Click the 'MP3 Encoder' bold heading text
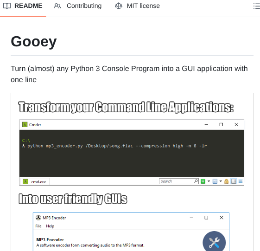This screenshot has width=260, height=251. [x=50, y=240]
